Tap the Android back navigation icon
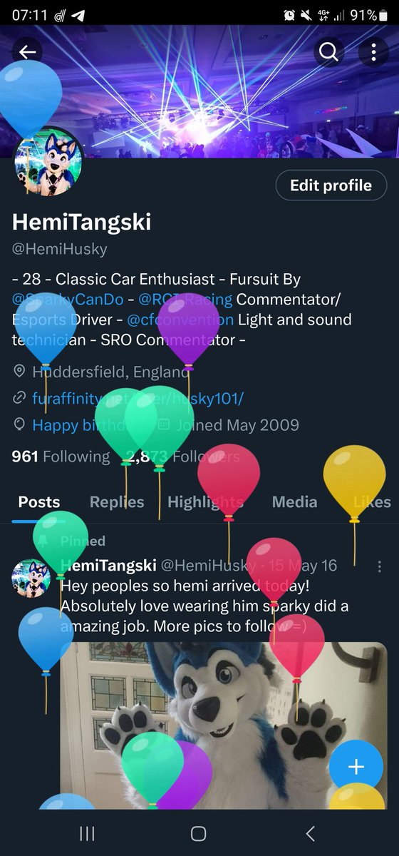This screenshot has width=399, height=856. pyautogui.click(x=310, y=833)
